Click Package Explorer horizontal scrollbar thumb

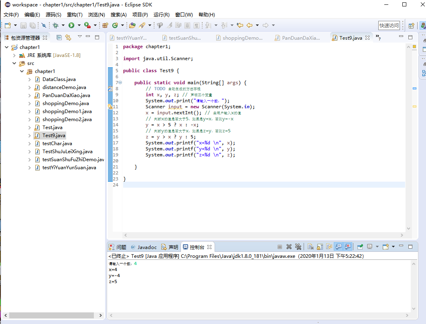pos(51,315)
